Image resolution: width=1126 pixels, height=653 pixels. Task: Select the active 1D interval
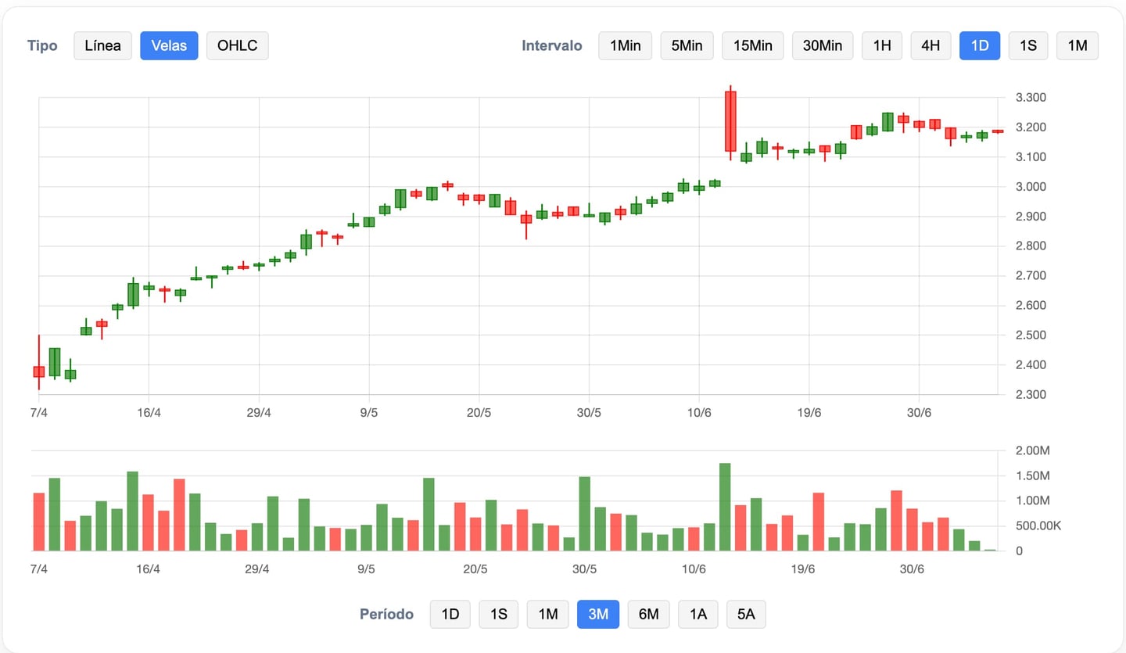pyautogui.click(x=980, y=45)
